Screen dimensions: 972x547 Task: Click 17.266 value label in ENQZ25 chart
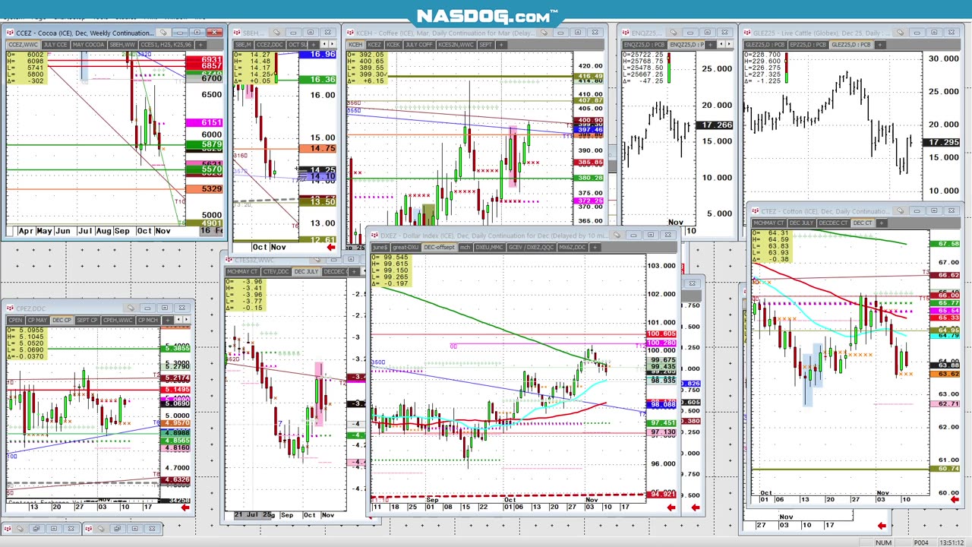[716, 125]
